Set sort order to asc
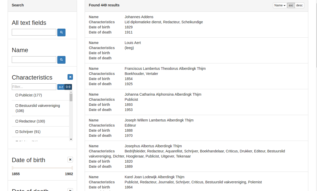Screen dimensions: 317x191 click(x=291, y=5)
